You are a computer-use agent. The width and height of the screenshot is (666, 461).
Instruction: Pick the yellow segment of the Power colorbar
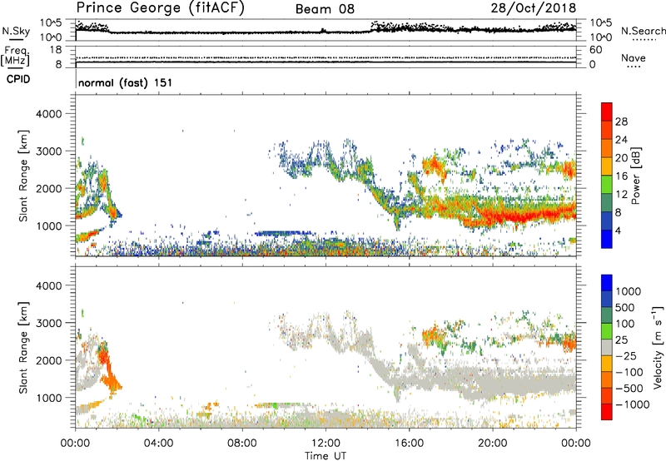point(607,166)
